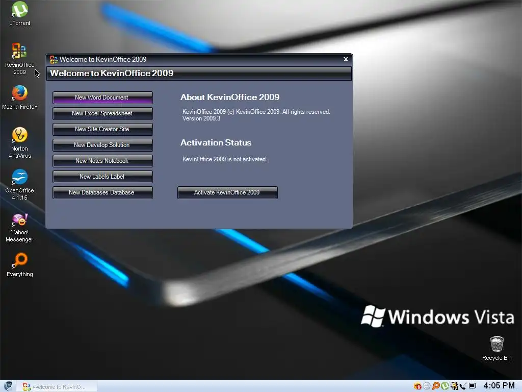Viewport: 522px width, 392px height.
Task: Click the 'Activation Status' heading
Action: coord(216,143)
